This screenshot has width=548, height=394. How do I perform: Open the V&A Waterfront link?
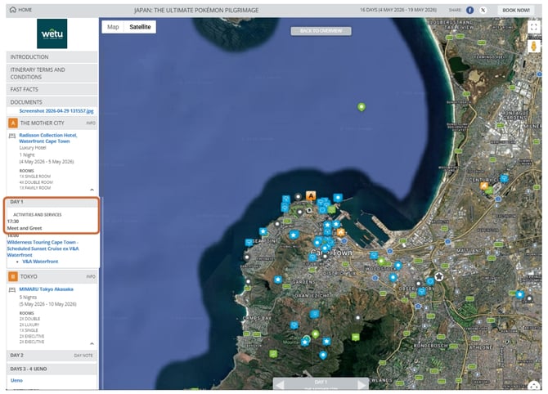click(40, 262)
